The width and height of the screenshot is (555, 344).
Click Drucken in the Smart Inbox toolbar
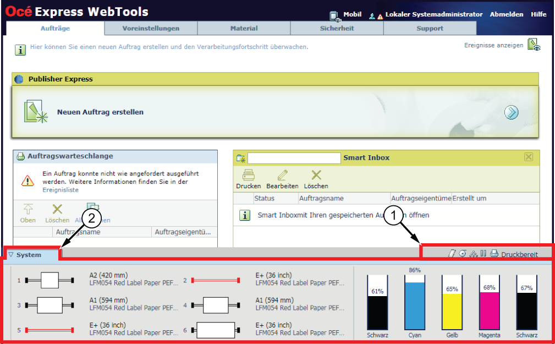click(249, 179)
